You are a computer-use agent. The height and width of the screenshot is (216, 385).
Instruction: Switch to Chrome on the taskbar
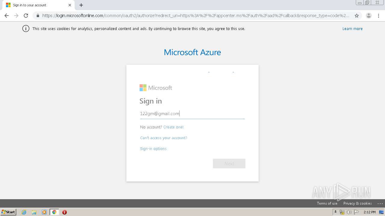tap(54, 212)
